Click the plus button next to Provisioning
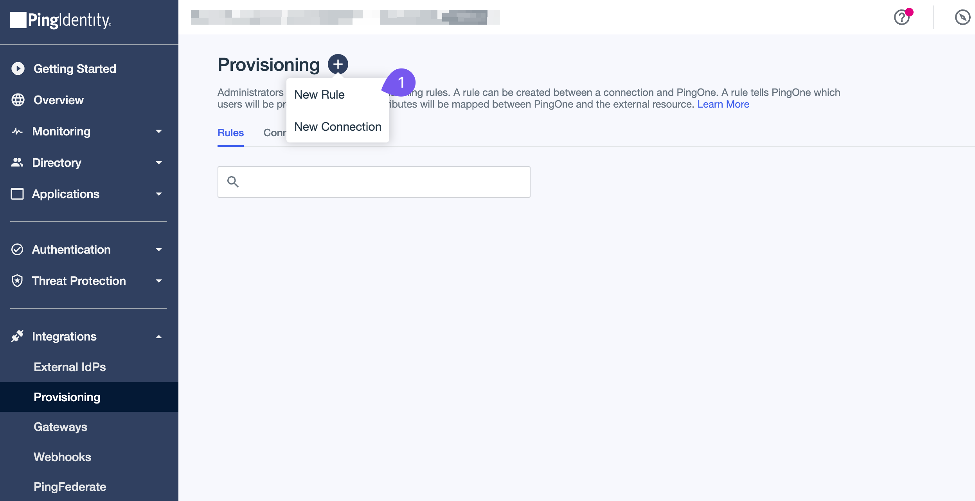The width and height of the screenshot is (975, 501). (337, 64)
